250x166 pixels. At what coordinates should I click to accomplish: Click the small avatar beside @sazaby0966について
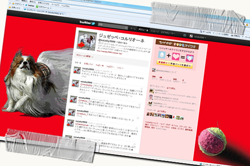154,70
